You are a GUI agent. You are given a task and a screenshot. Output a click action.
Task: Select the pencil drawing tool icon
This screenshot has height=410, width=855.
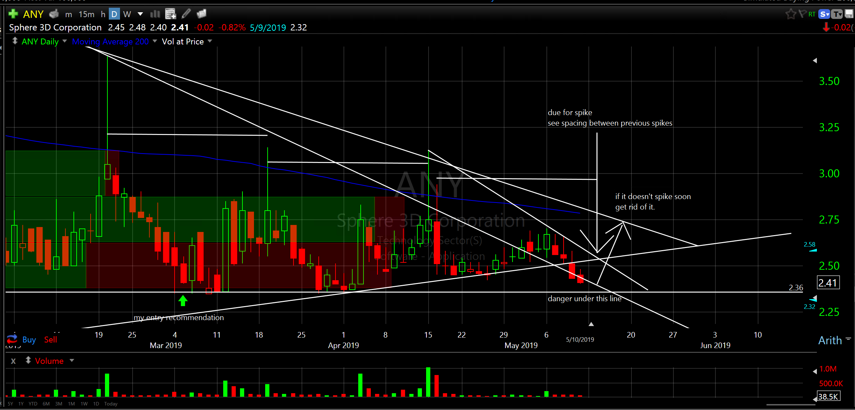(186, 14)
